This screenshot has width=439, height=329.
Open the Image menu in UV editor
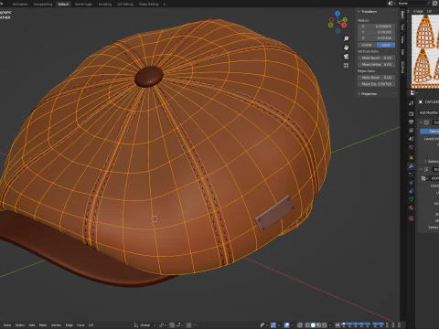418,11
